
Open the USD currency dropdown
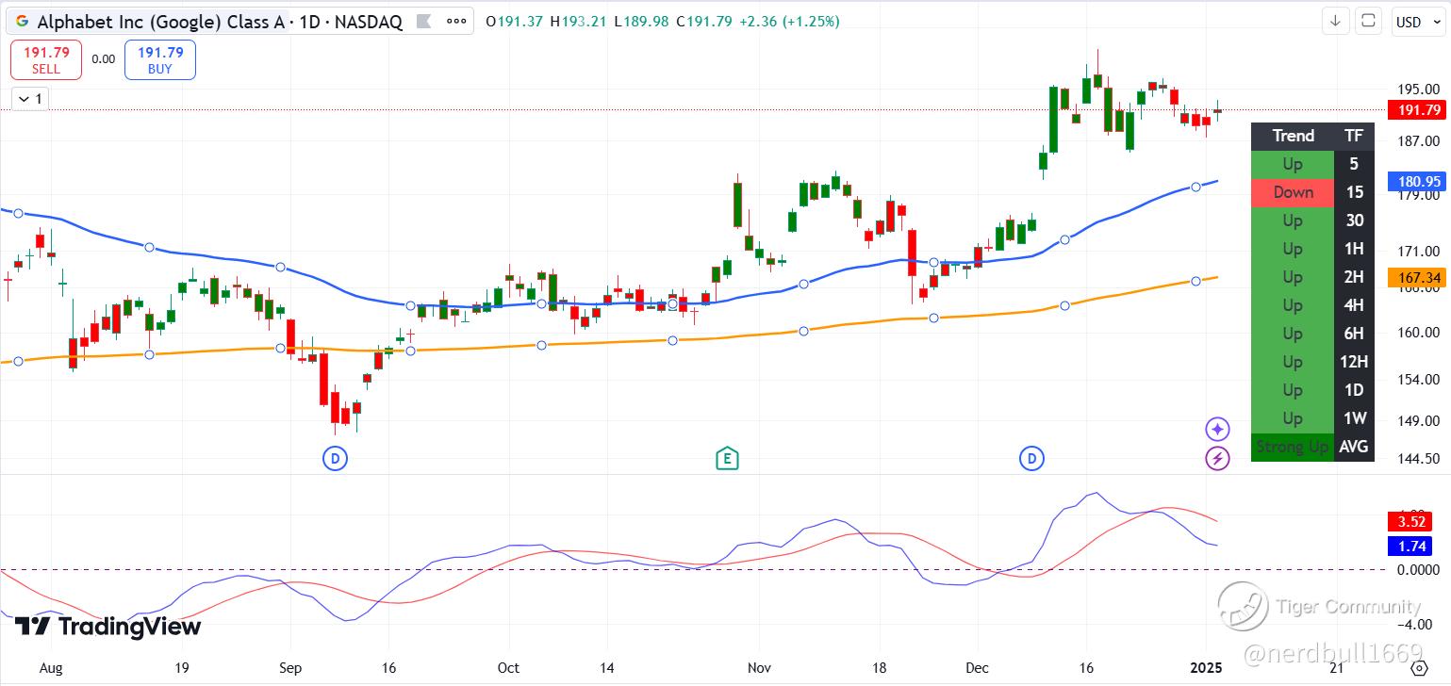(x=1418, y=22)
